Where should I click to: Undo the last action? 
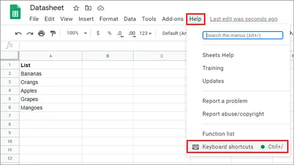[18, 33]
